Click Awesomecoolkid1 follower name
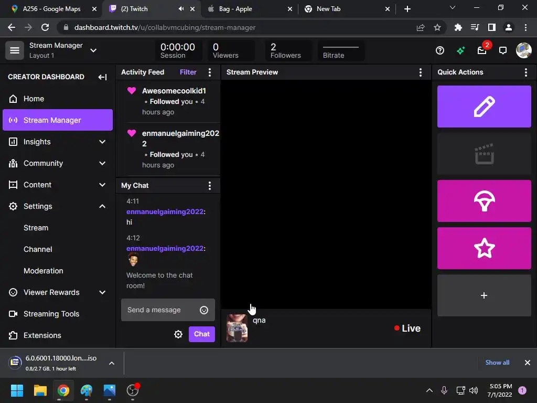 [174, 91]
